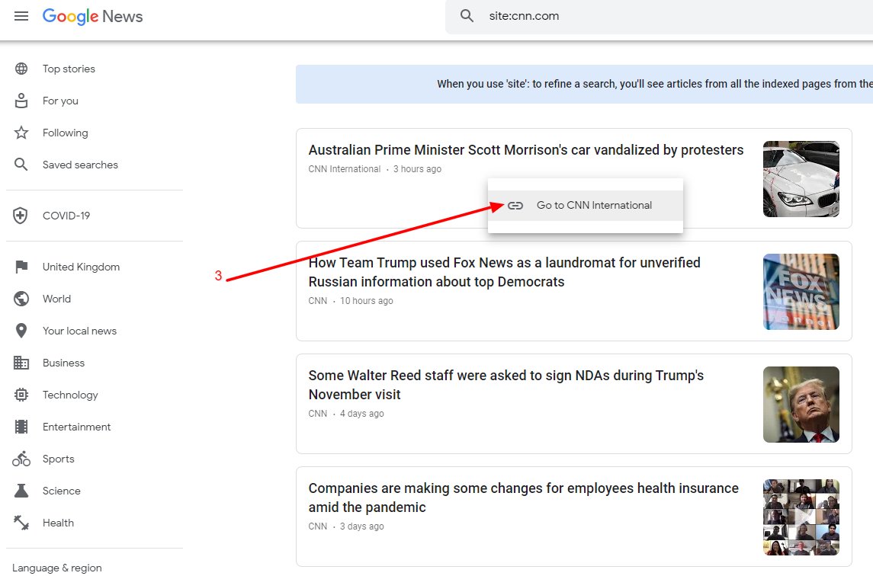Click the '3 hours ago' timestamp
This screenshot has width=873, height=576.
tap(417, 169)
